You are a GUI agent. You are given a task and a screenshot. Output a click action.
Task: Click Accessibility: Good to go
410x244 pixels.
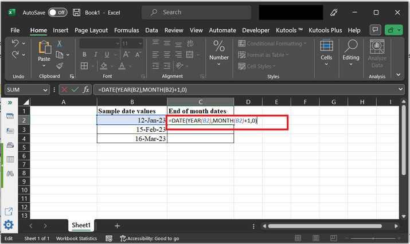(x=150, y=238)
